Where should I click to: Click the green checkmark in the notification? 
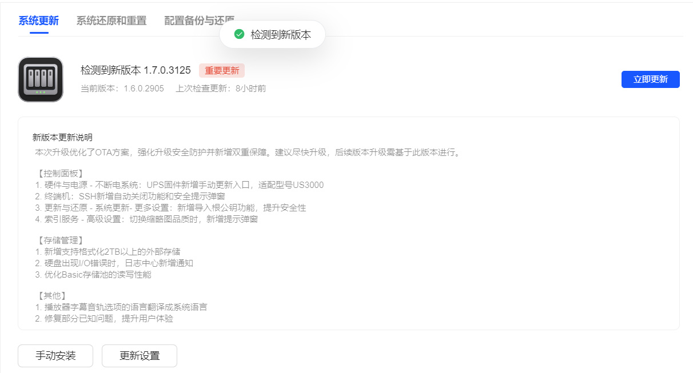click(x=240, y=35)
